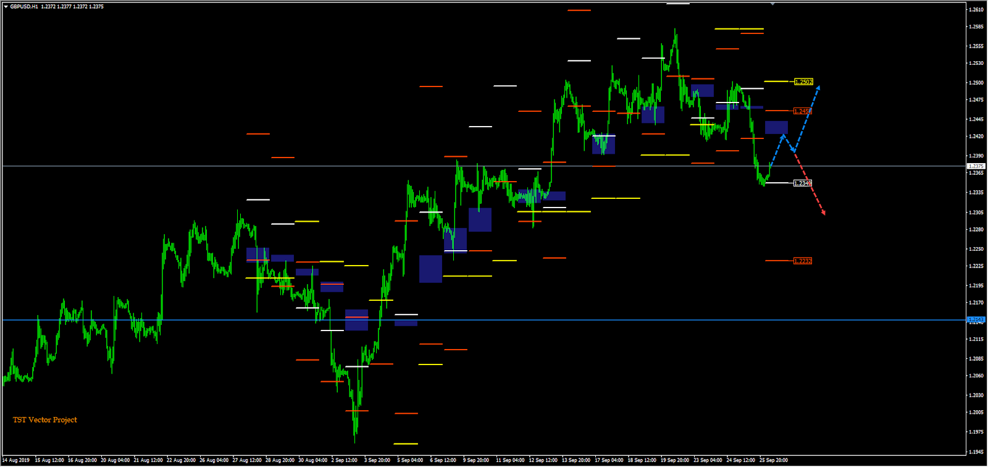Click the 2 Sep 12:00 time axis label
Image resolution: width=988 pixels, height=467 pixels.
coord(344,460)
